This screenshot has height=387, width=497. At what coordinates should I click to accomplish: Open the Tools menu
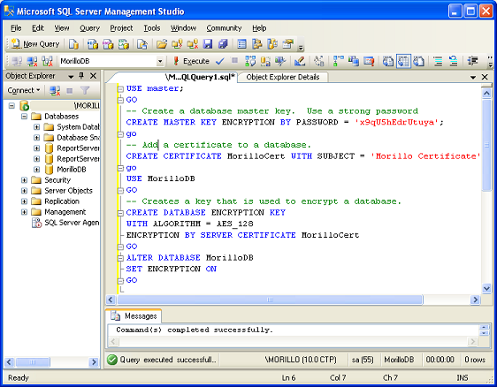(x=152, y=28)
